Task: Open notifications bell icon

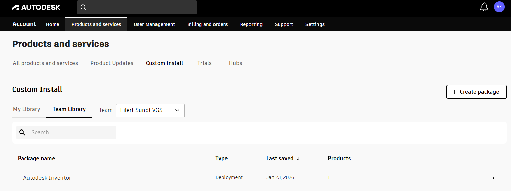Action: [484, 7]
